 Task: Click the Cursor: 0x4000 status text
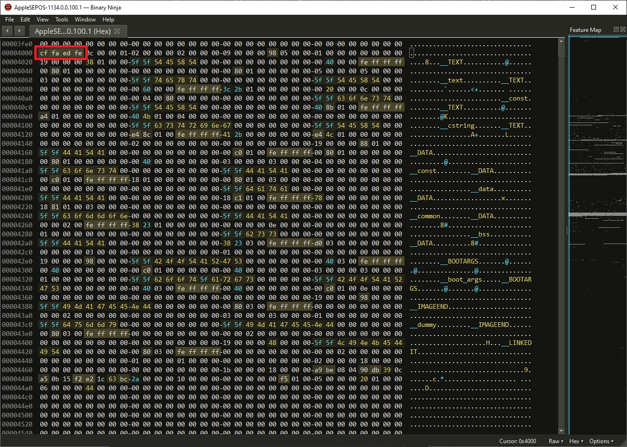point(517,441)
